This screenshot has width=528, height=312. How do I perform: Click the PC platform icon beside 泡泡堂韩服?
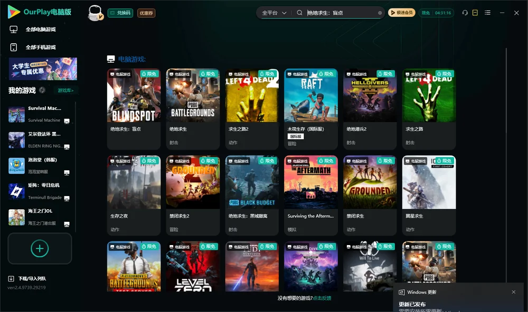click(x=67, y=172)
